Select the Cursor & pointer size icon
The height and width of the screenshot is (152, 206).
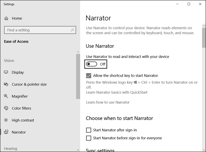[x=6, y=84]
